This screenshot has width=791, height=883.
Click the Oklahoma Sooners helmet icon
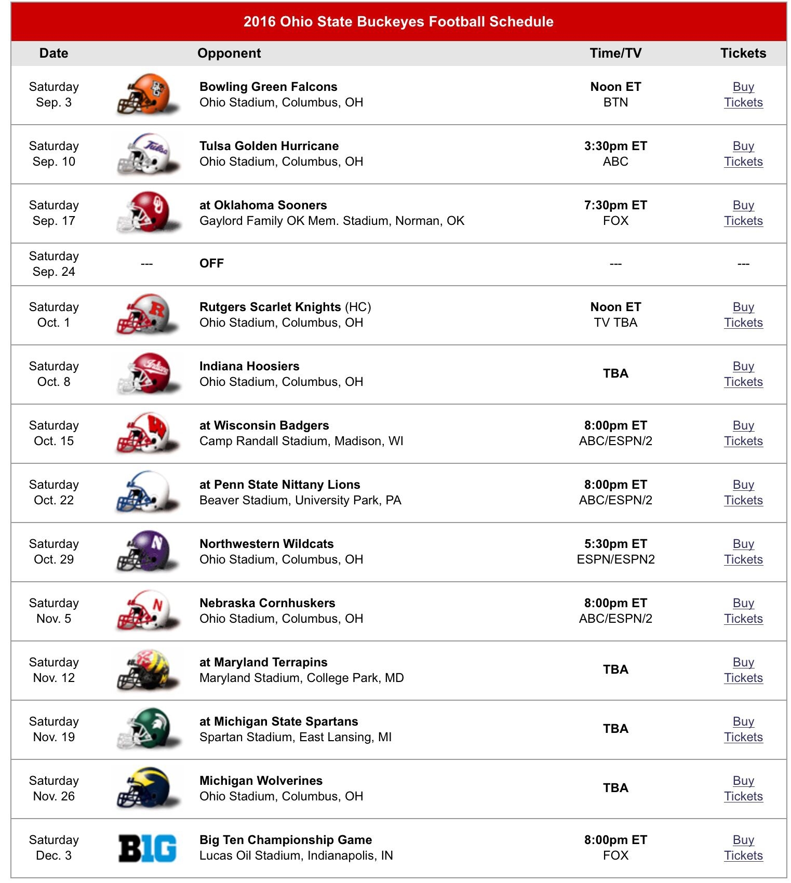(148, 213)
